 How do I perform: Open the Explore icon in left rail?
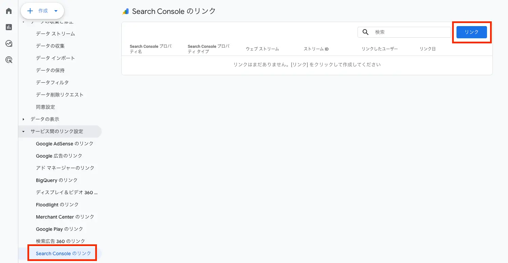(9, 43)
